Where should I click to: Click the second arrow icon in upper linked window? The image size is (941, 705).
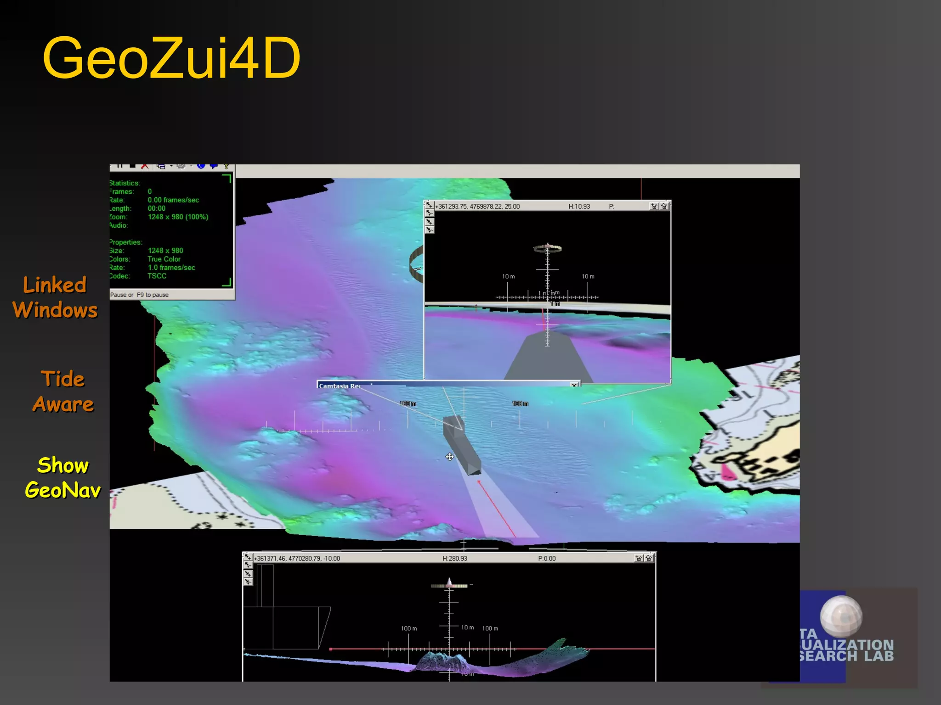(429, 213)
